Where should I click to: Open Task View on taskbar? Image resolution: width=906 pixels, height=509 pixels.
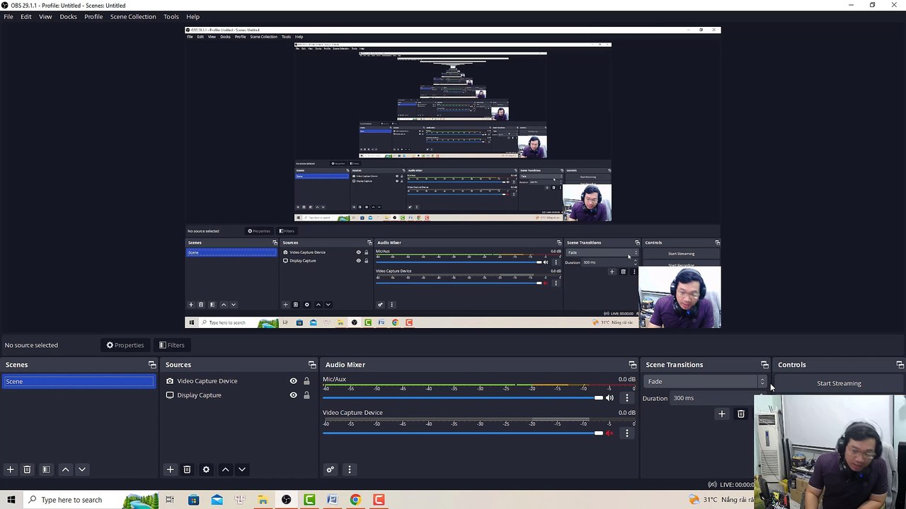[x=170, y=500]
